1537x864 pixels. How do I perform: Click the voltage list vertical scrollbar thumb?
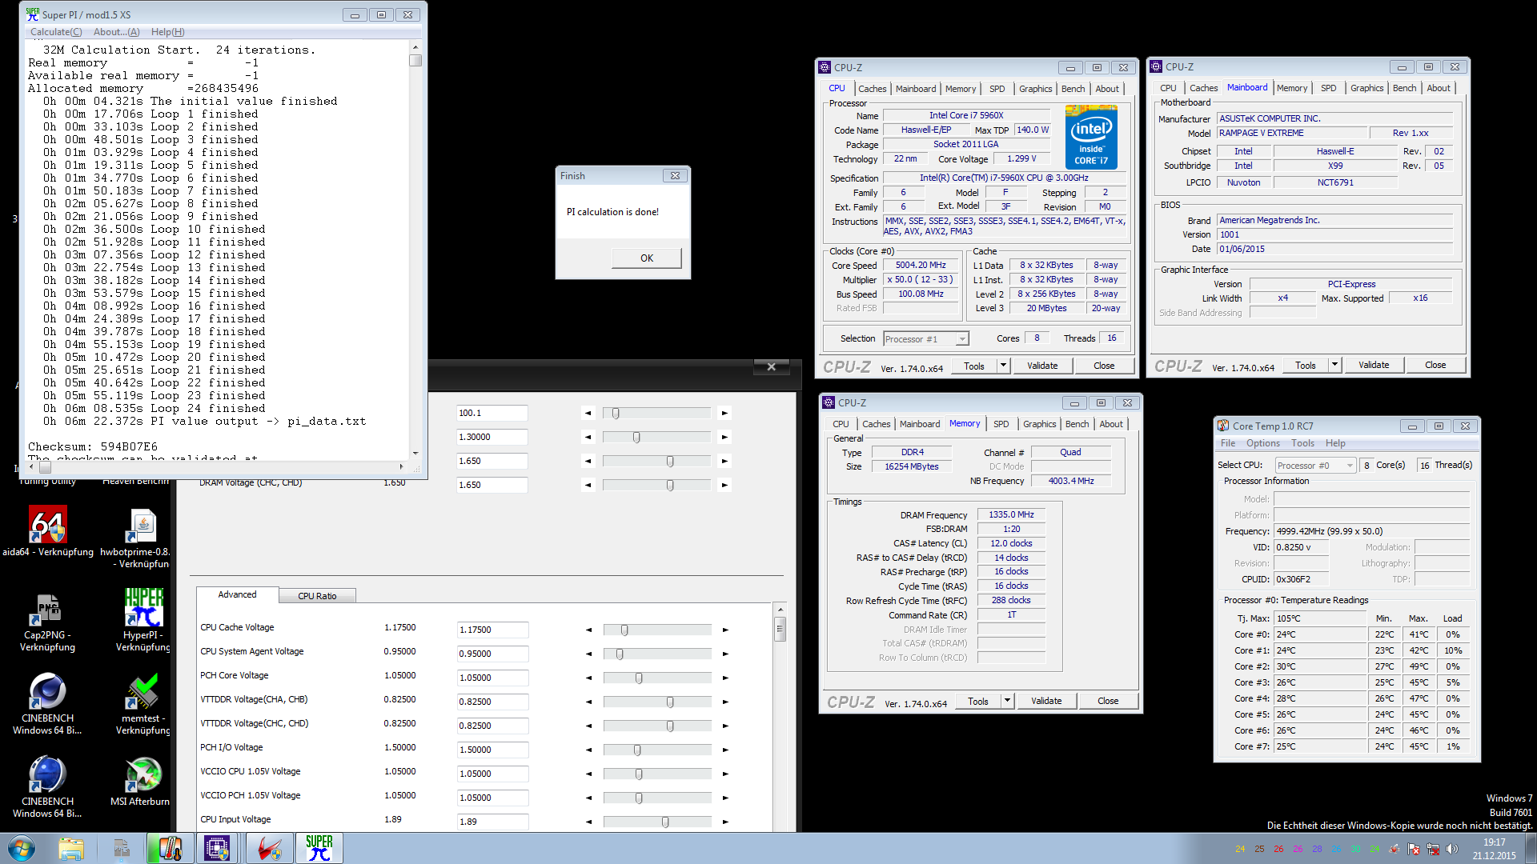[x=780, y=630]
